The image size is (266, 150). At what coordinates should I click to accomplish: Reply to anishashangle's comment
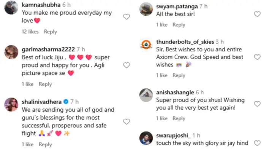tap(179, 118)
